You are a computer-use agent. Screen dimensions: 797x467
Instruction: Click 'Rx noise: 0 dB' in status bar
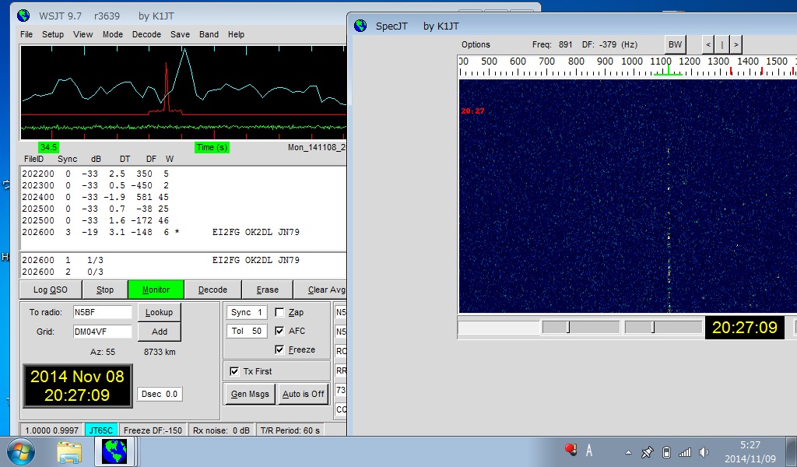[221, 430]
